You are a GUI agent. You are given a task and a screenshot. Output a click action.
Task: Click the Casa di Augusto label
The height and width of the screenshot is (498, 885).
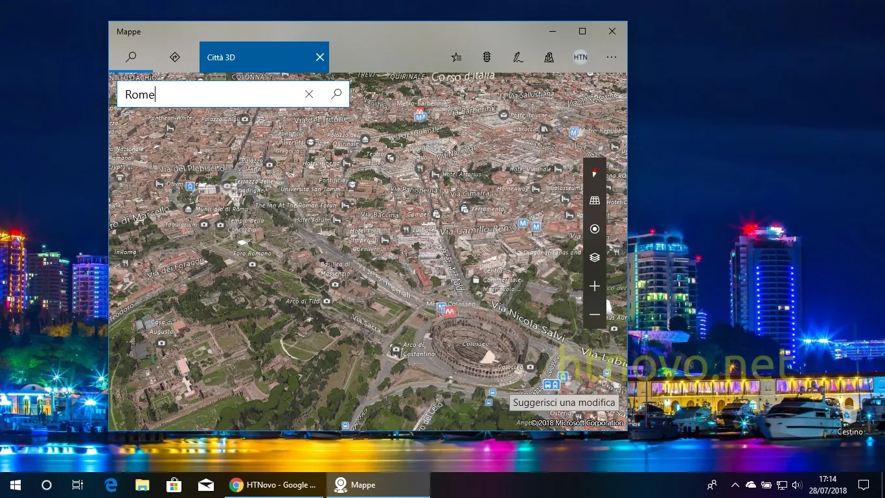162,327
